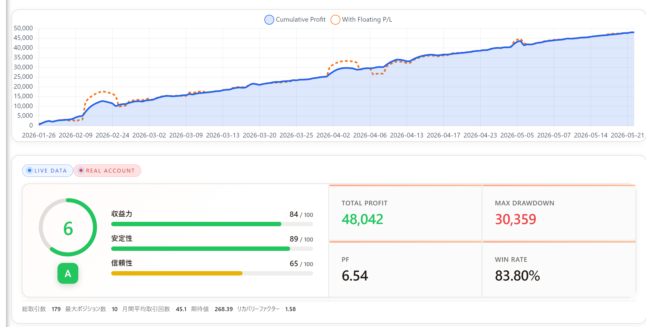The height and width of the screenshot is (327, 646).
Task: Click the WIN RATE value 83.80%
Action: [x=517, y=276]
